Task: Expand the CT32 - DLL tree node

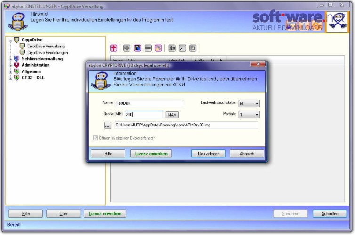Action: point(10,78)
